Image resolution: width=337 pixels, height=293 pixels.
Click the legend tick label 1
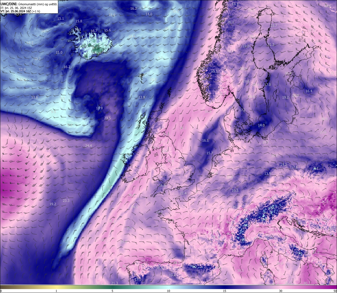pyautogui.click(x=56, y=291)
